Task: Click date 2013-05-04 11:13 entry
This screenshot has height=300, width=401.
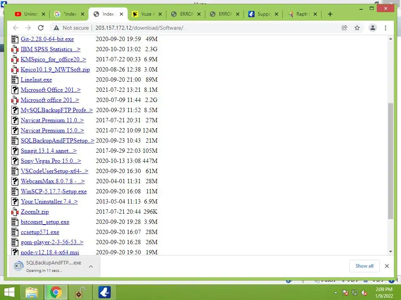Action: (118, 202)
